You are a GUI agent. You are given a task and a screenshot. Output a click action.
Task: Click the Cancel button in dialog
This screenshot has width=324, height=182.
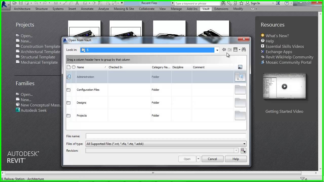[212, 159]
